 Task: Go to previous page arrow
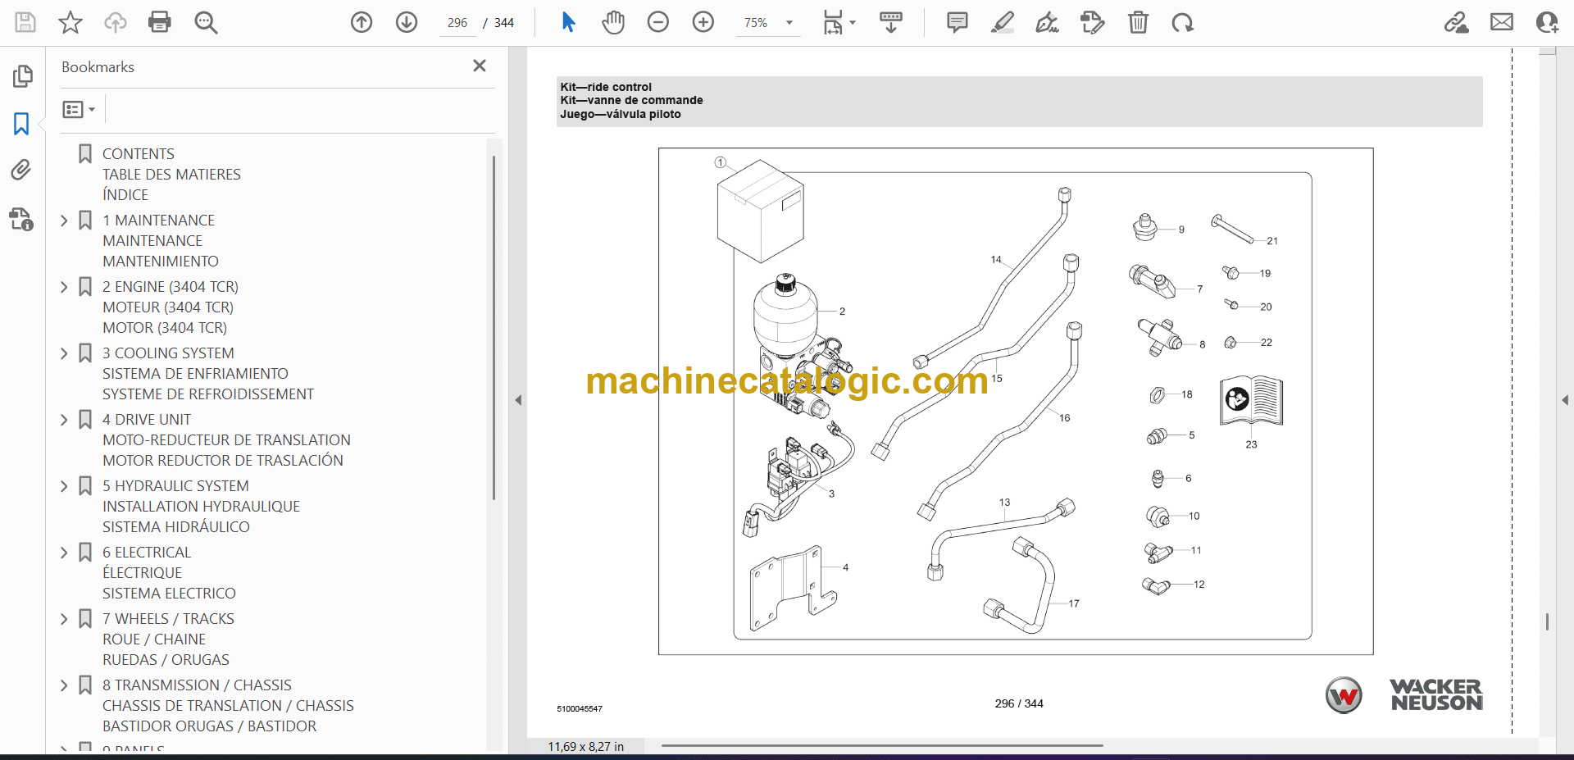tap(362, 22)
